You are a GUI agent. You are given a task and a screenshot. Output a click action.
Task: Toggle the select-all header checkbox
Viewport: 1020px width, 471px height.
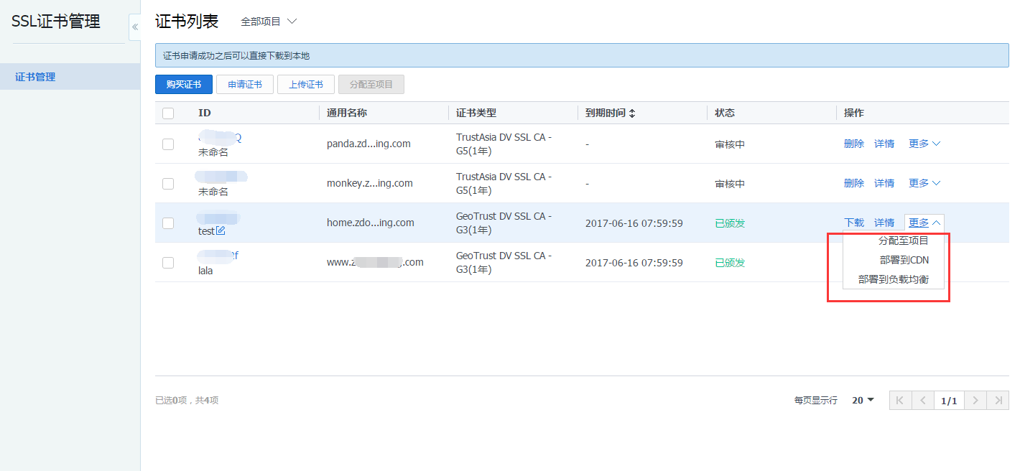(168, 113)
